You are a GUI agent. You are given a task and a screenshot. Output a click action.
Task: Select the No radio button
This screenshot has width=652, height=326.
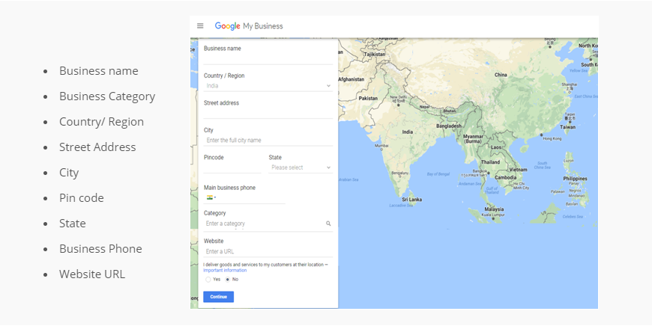(228, 279)
